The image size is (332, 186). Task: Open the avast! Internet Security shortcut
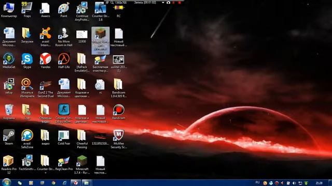click(46, 37)
